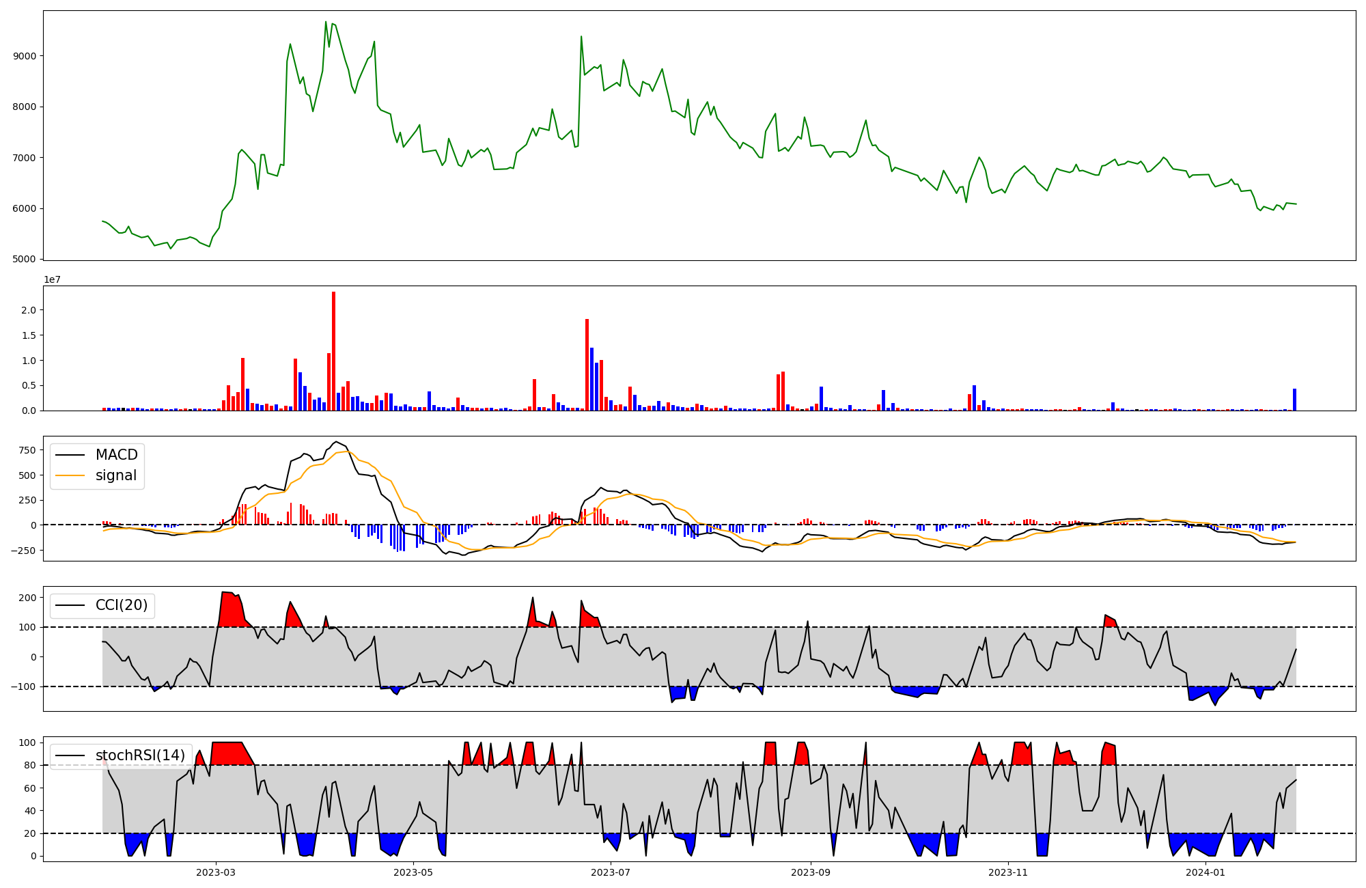Select the 2023-05 date tick label
Viewport: 1366px width, 888px height.
tap(413, 872)
